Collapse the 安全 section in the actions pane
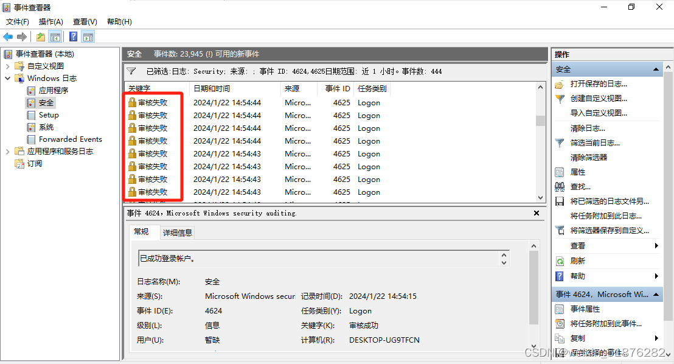Image resolution: width=674 pixels, height=364 pixels. (655, 69)
